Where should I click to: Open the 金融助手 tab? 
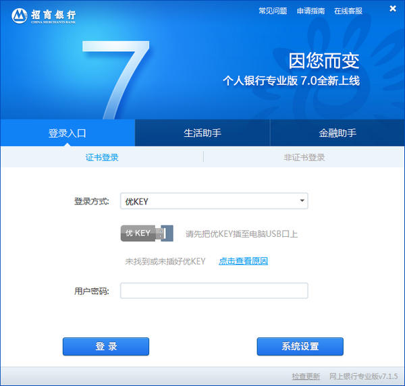(x=337, y=133)
